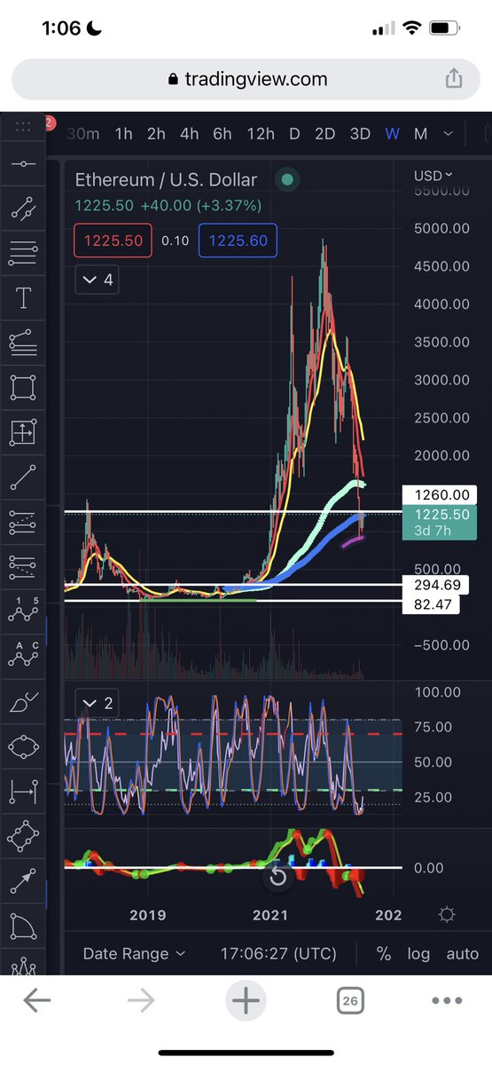Tap the 0.10 spread value
Image resolution: width=492 pixels, height=1065 pixels.
point(176,241)
